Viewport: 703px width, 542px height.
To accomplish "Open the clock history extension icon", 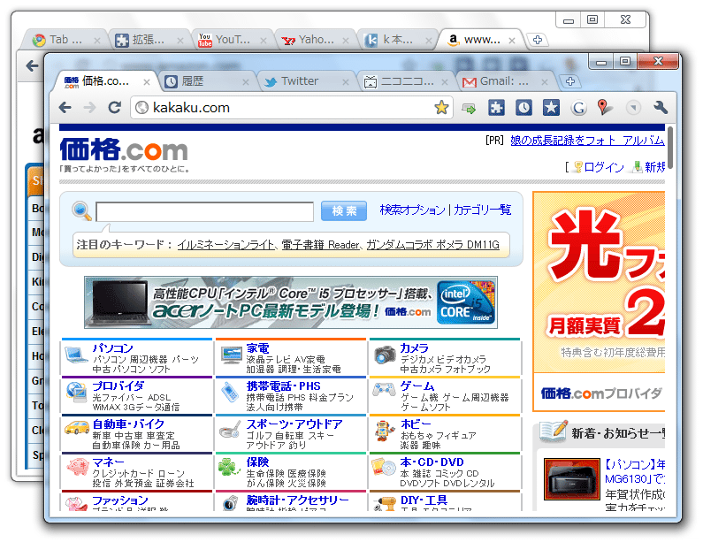I will tap(523, 108).
